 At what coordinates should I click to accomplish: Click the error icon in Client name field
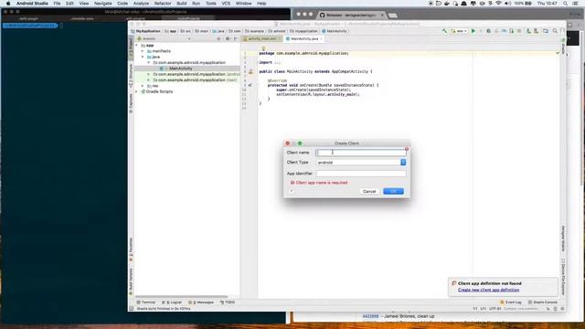click(x=407, y=149)
